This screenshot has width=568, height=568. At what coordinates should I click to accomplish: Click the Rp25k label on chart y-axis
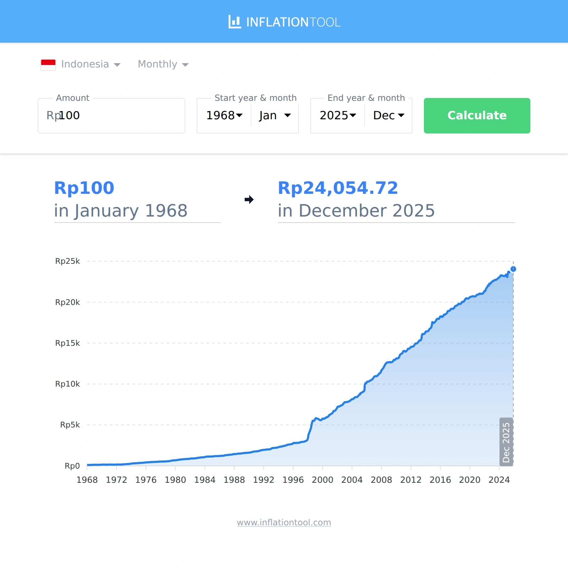pyautogui.click(x=67, y=261)
